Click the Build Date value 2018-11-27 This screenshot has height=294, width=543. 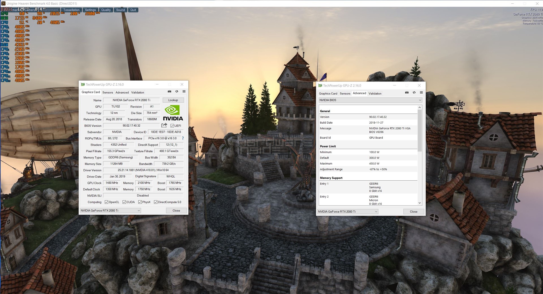[x=376, y=123]
